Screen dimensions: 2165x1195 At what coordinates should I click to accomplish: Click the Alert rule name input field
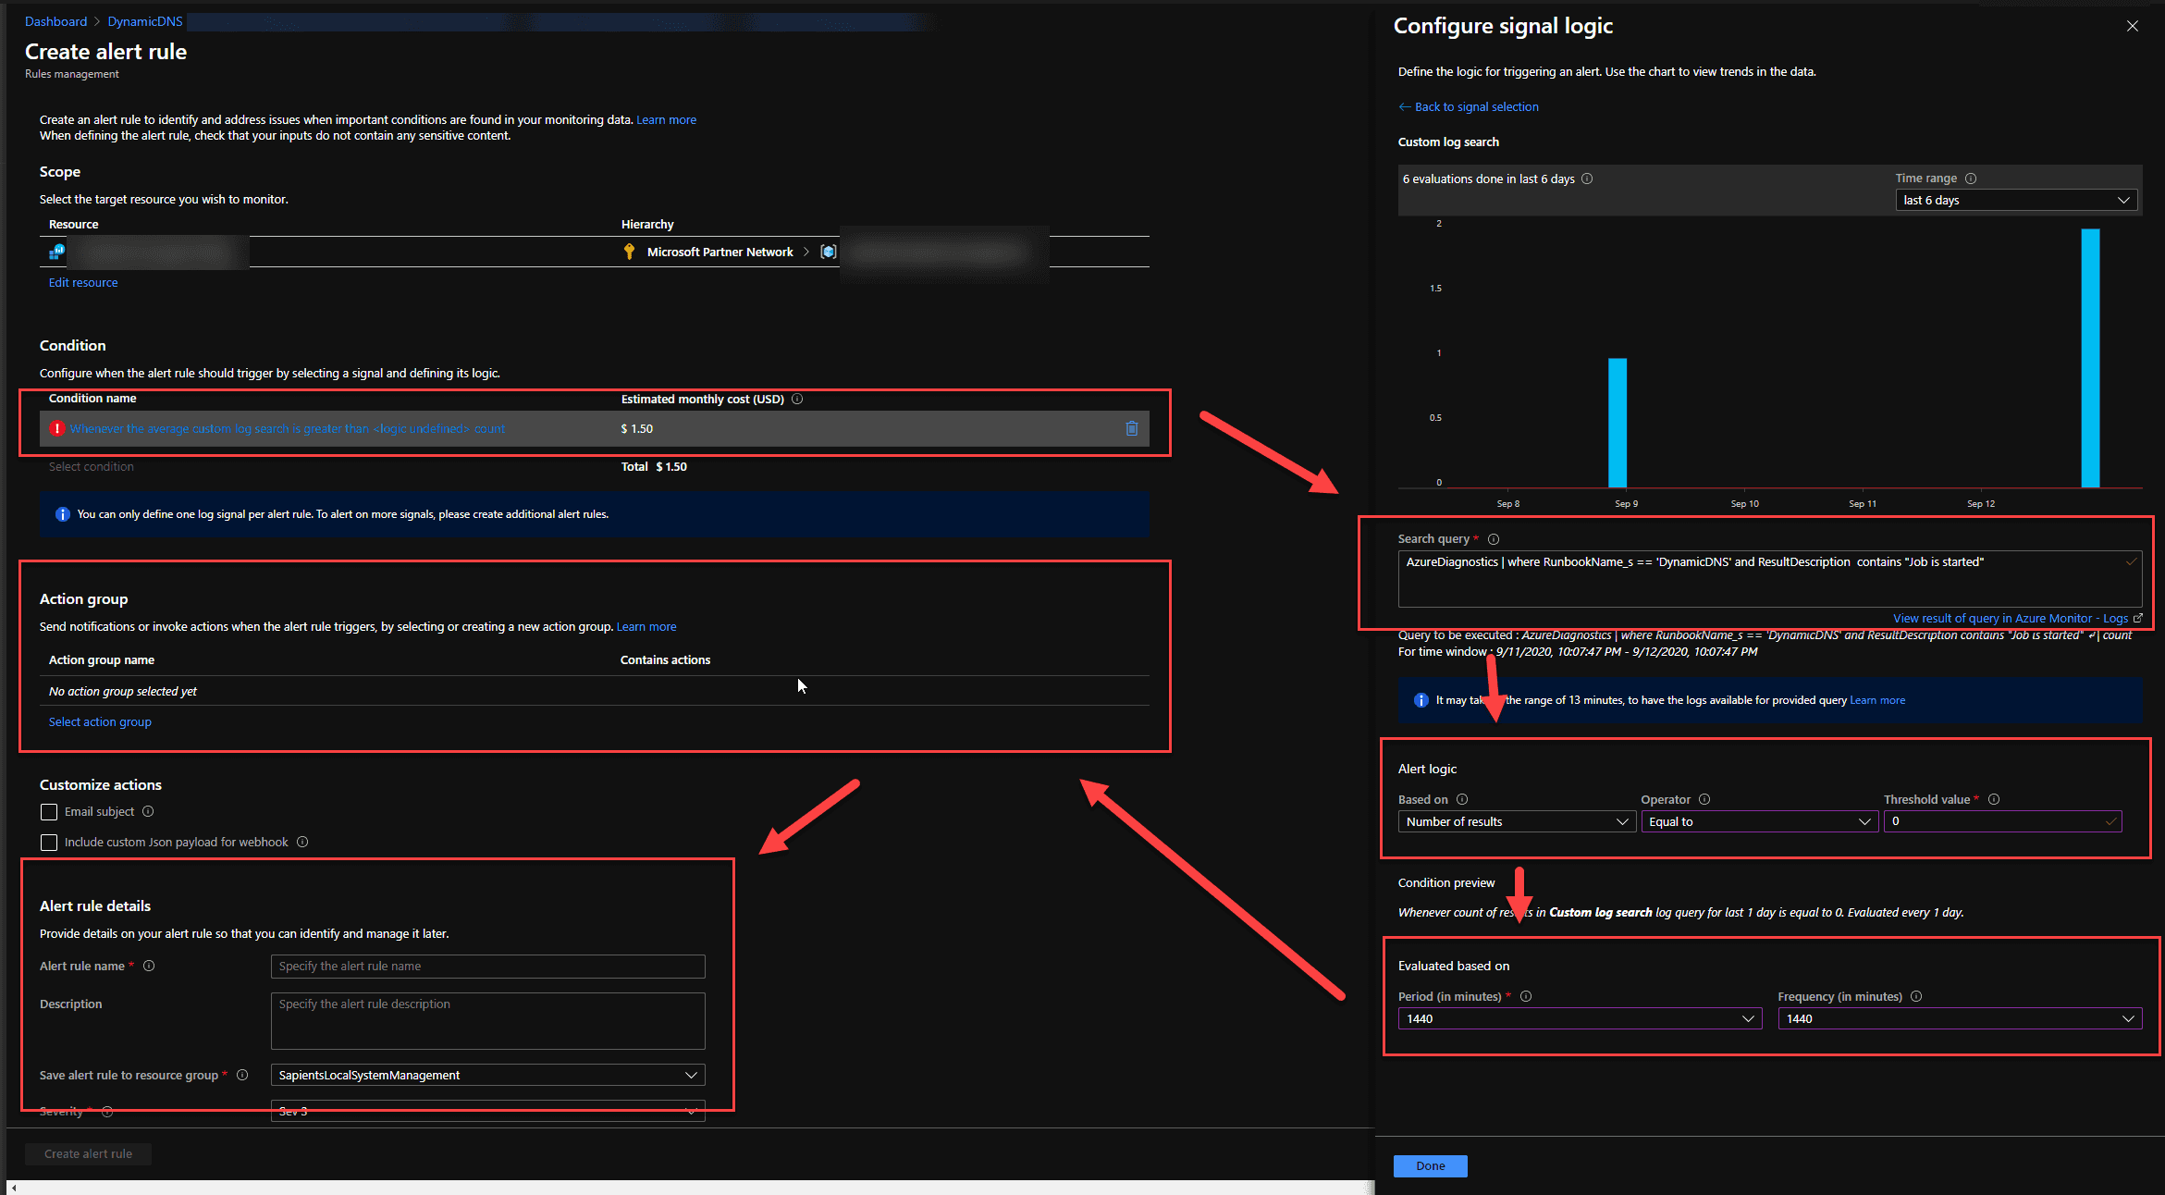[x=488, y=966]
